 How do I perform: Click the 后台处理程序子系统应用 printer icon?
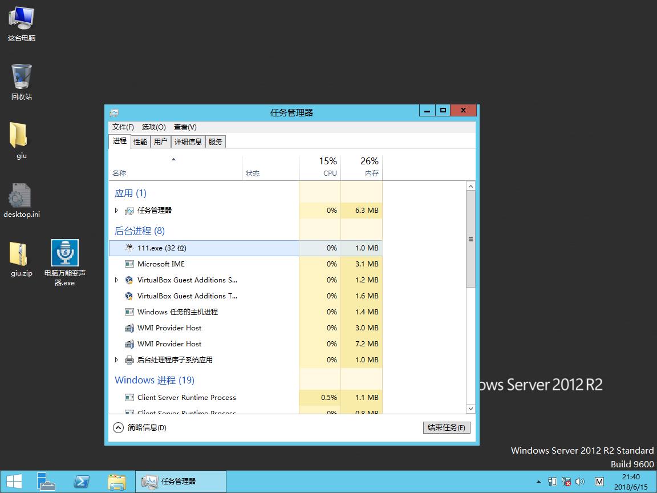129,359
